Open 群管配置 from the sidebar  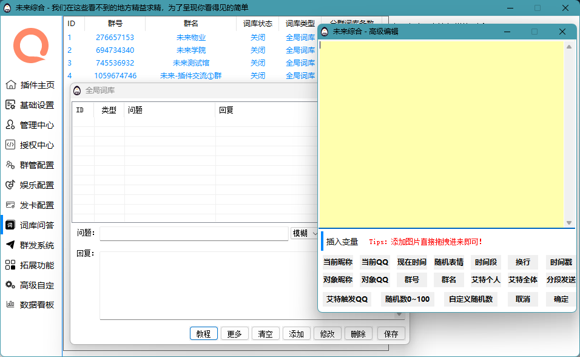[x=31, y=165]
